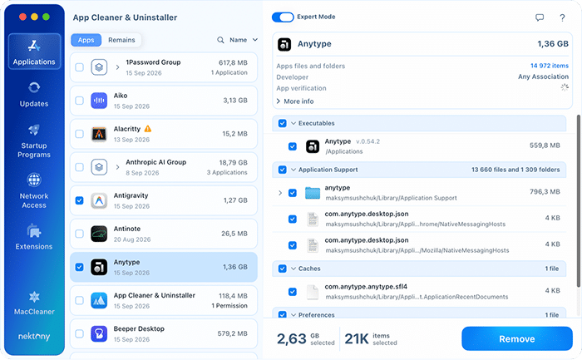Check the Aiko checkbox

pos(80,101)
